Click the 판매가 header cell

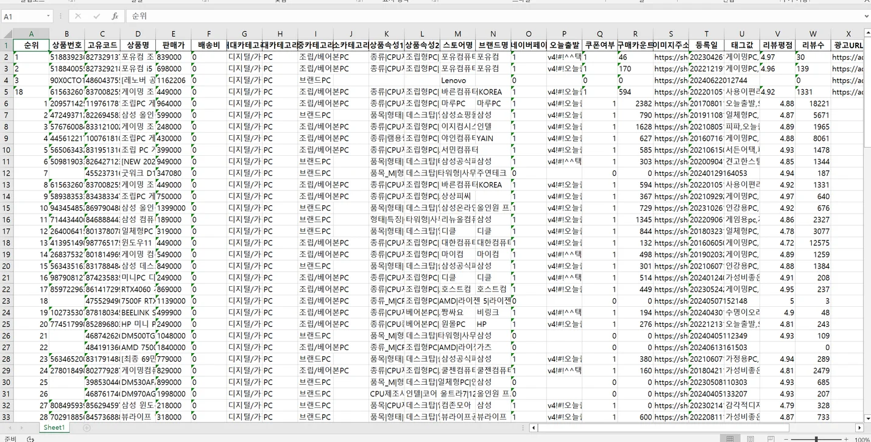[x=173, y=46]
